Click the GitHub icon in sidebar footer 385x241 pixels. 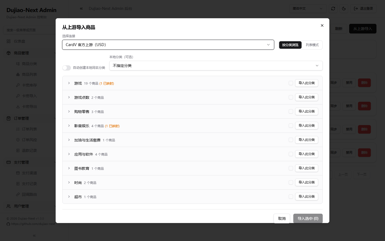[8, 224]
